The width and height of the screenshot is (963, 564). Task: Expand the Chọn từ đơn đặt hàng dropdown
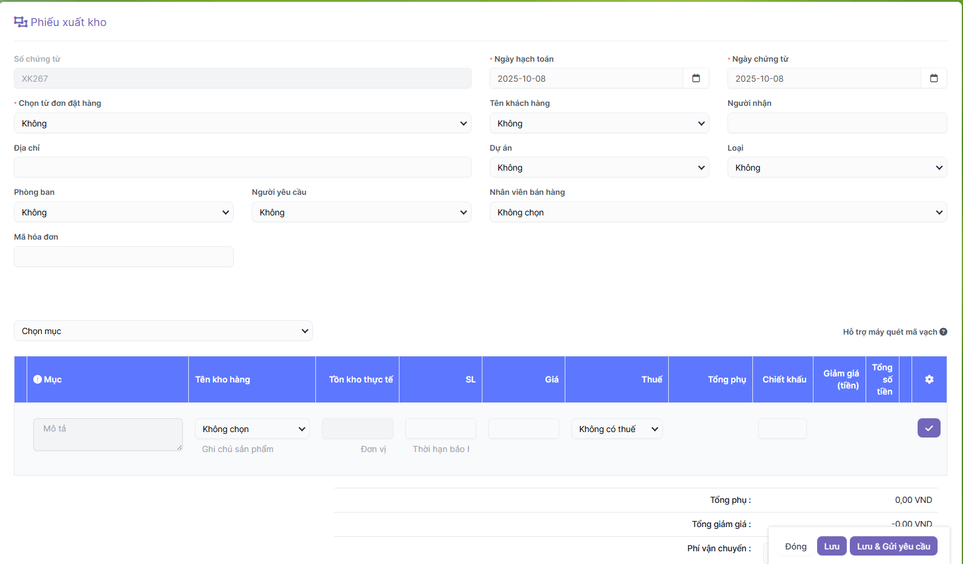pos(242,123)
